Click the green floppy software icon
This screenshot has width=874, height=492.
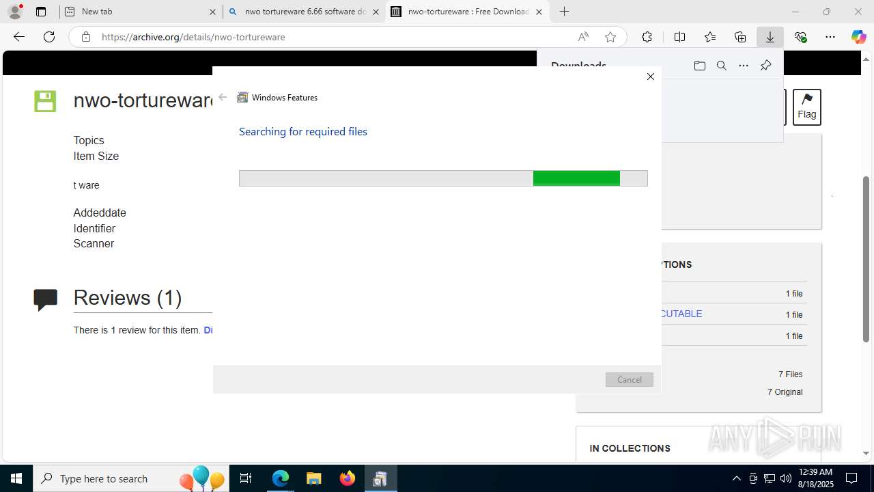point(45,101)
